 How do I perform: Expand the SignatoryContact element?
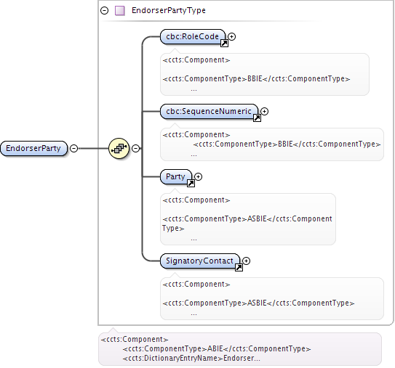click(x=246, y=261)
